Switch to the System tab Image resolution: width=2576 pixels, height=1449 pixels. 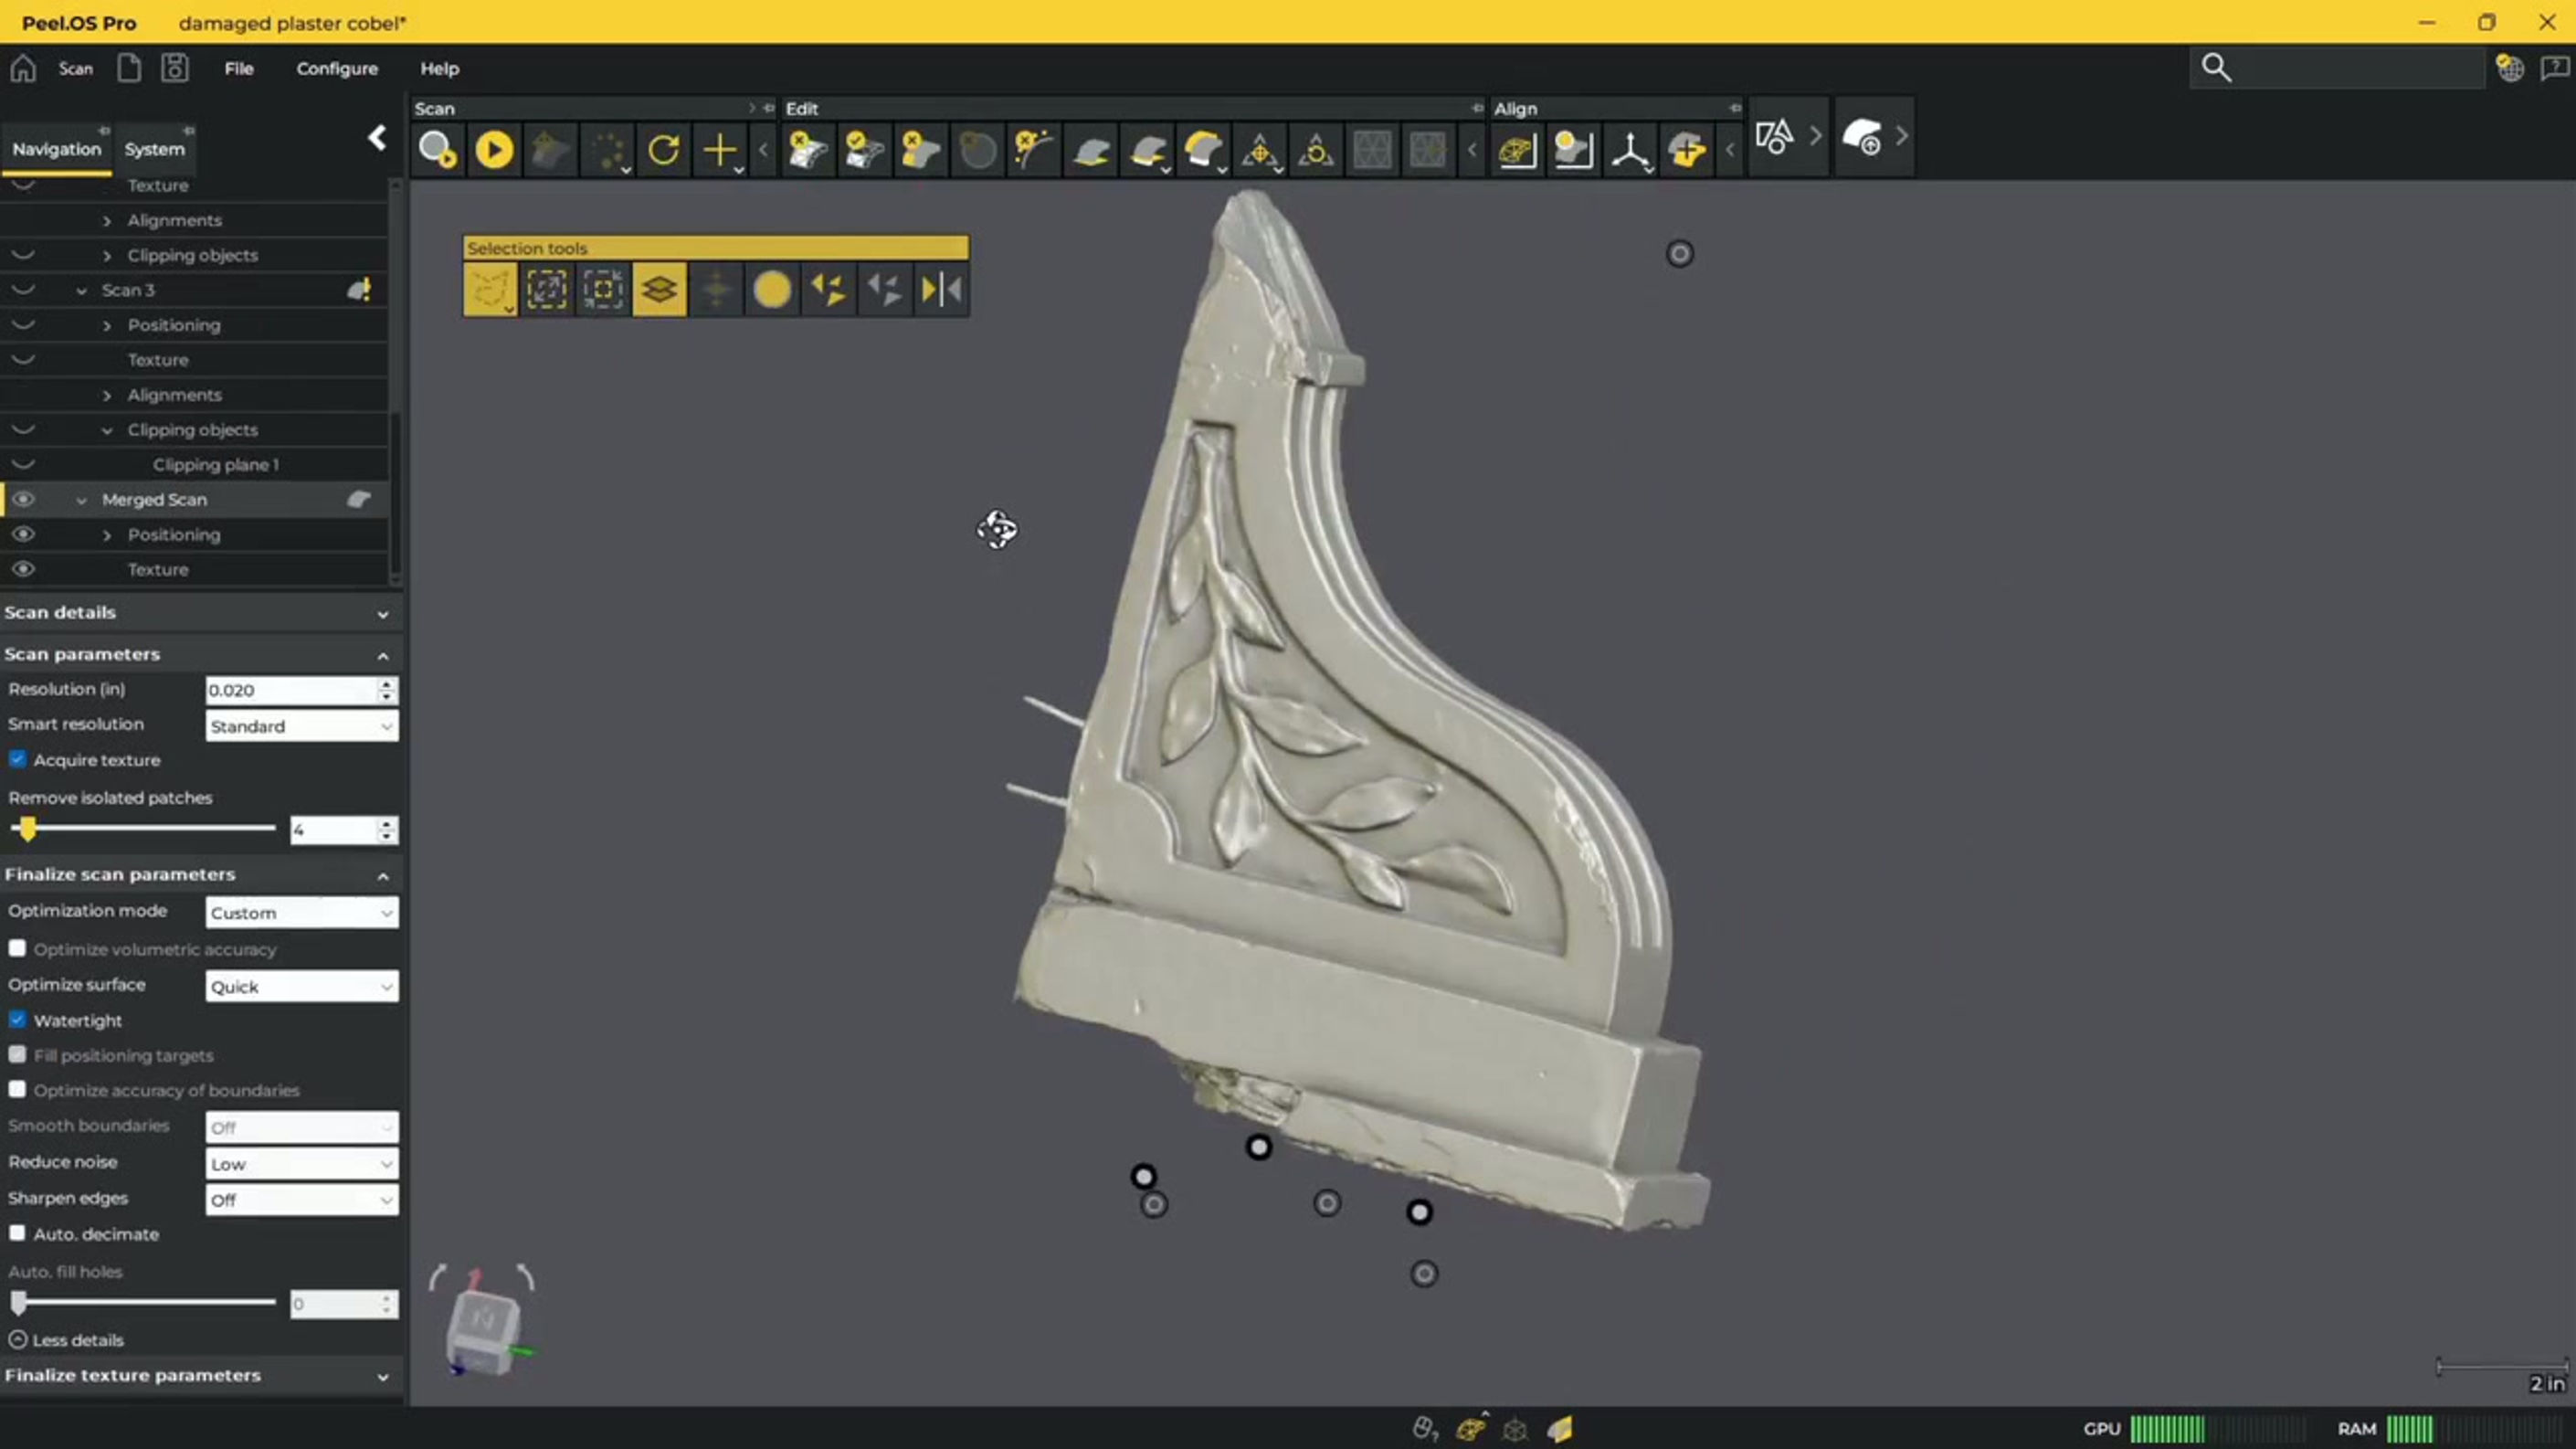[154, 148]
